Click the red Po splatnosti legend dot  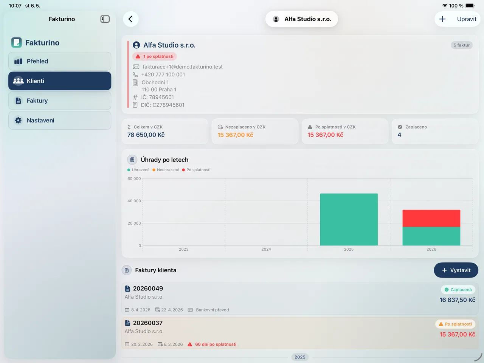183,170
